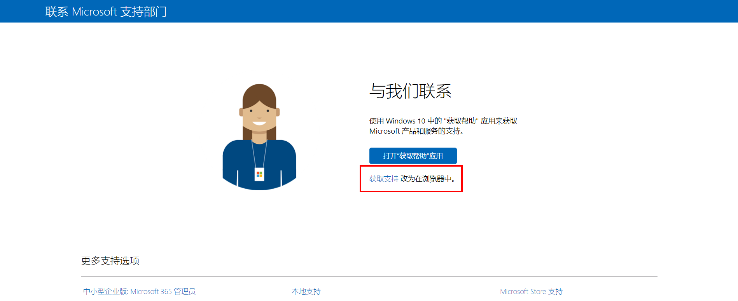Viewport: 738px width, 301px height.
Task: Click the 与我们联系 heading
Action: pos(410,91)
